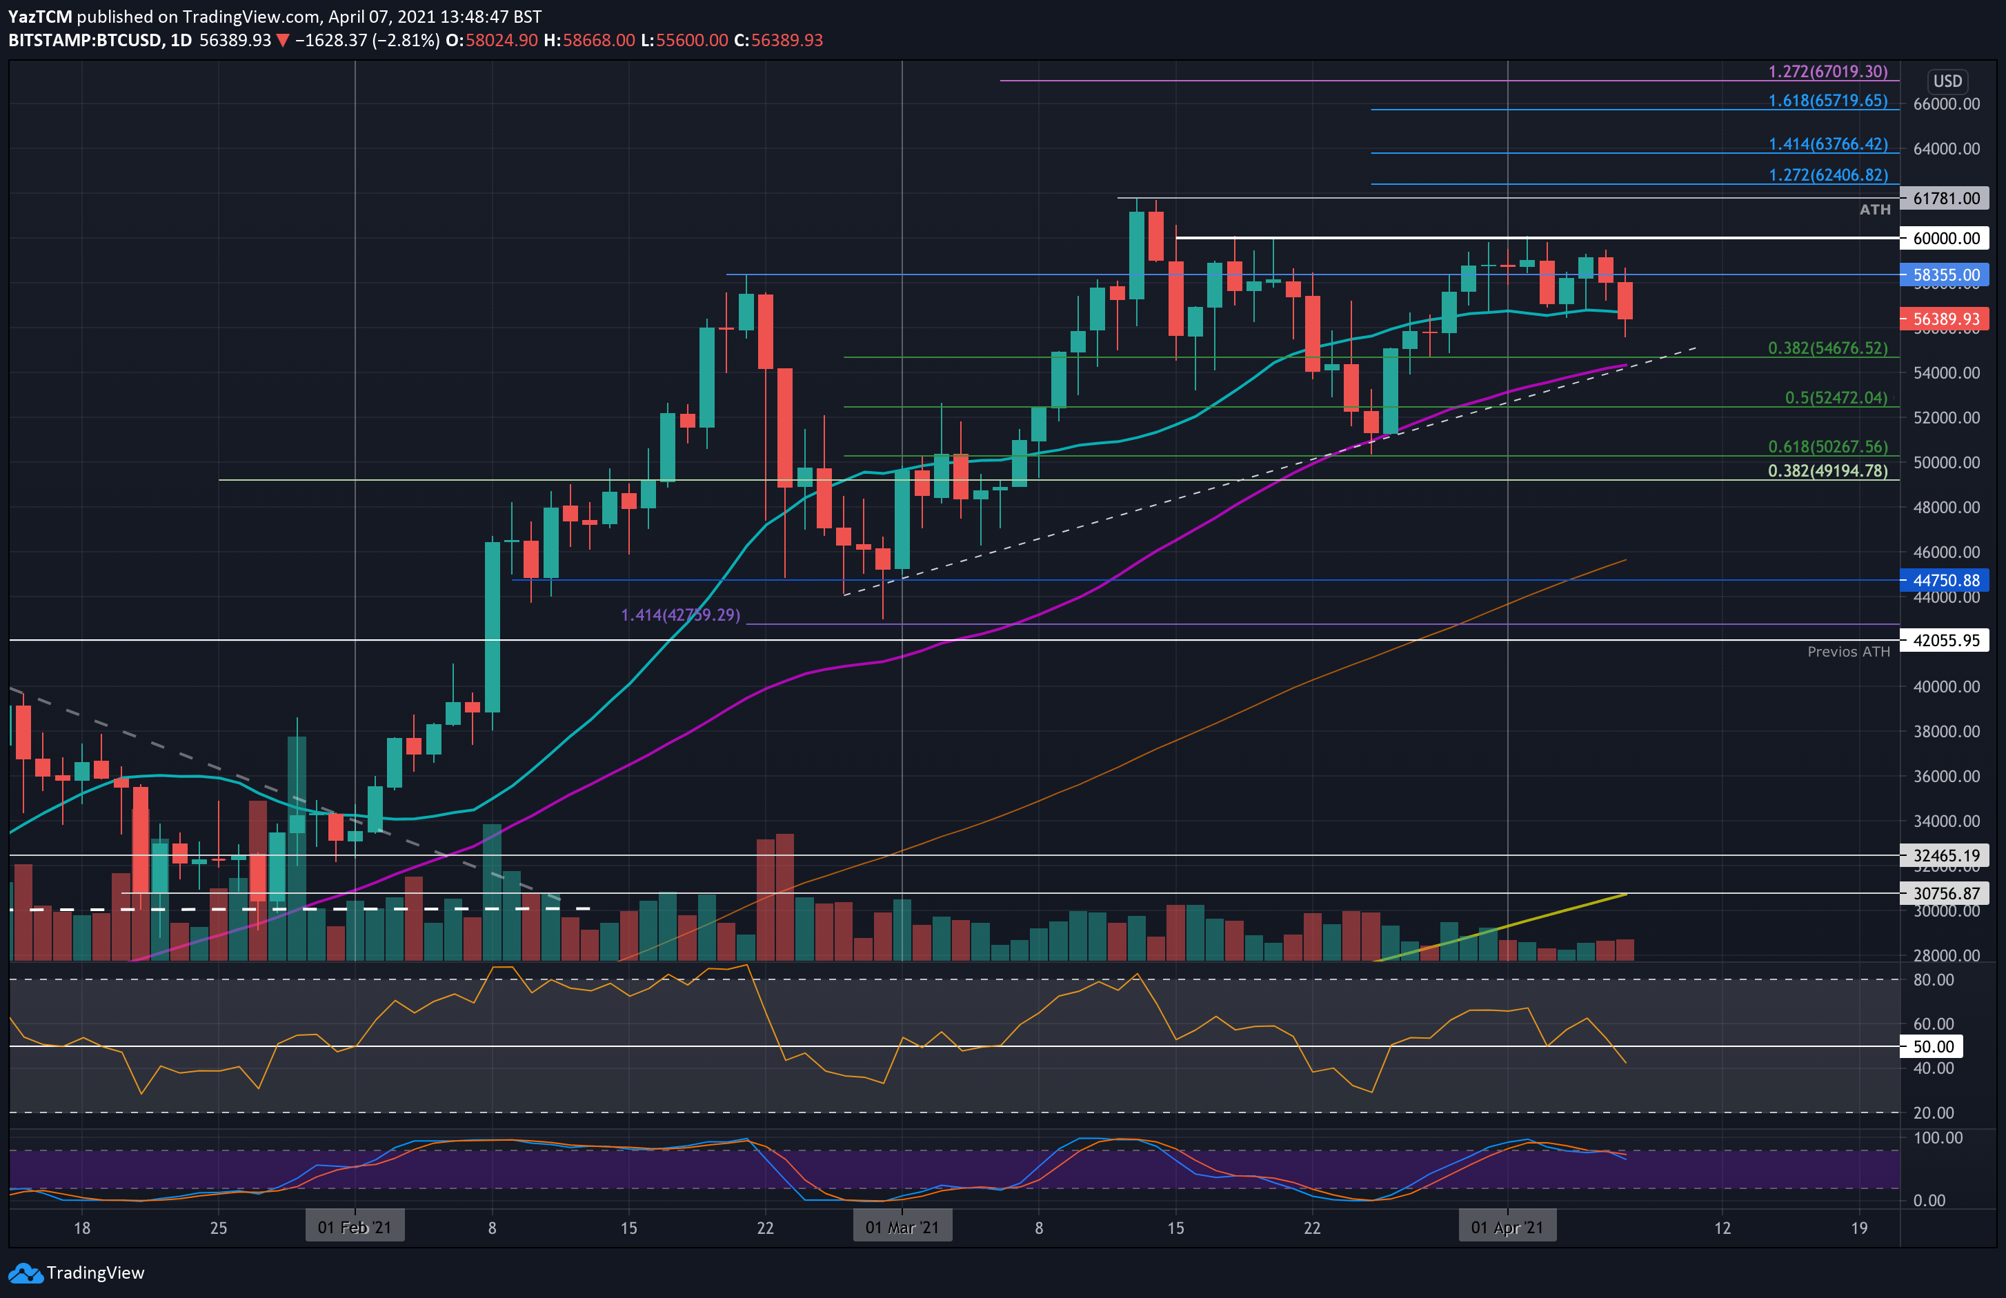Viewport: 2006px width, 1298px height.
Task: Click the 66000.00 price axis label
Action: click(x=1946, y=105)
